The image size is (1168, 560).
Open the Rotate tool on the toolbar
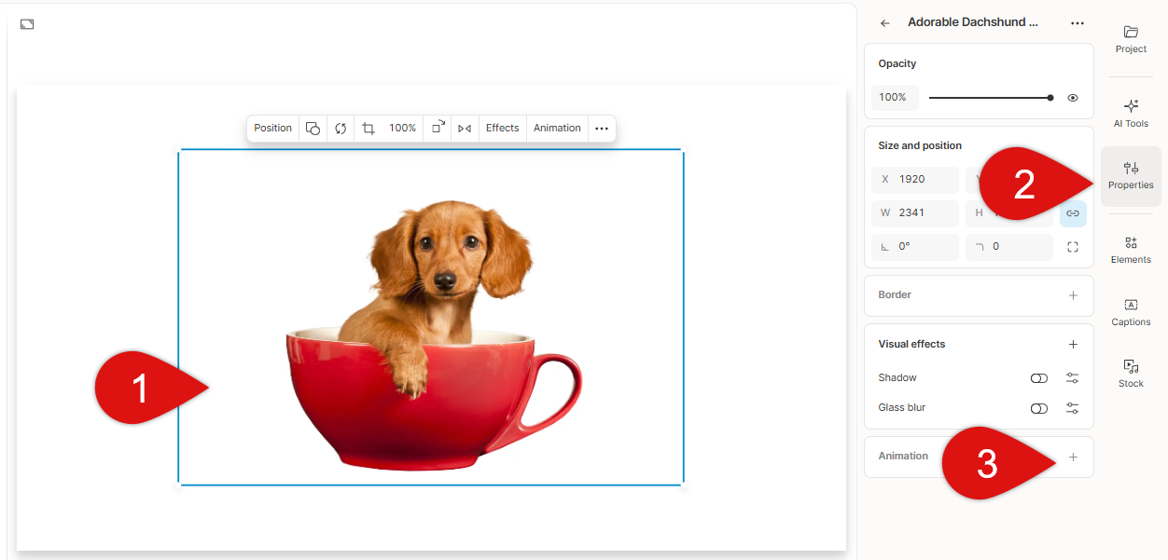[341, 128]
